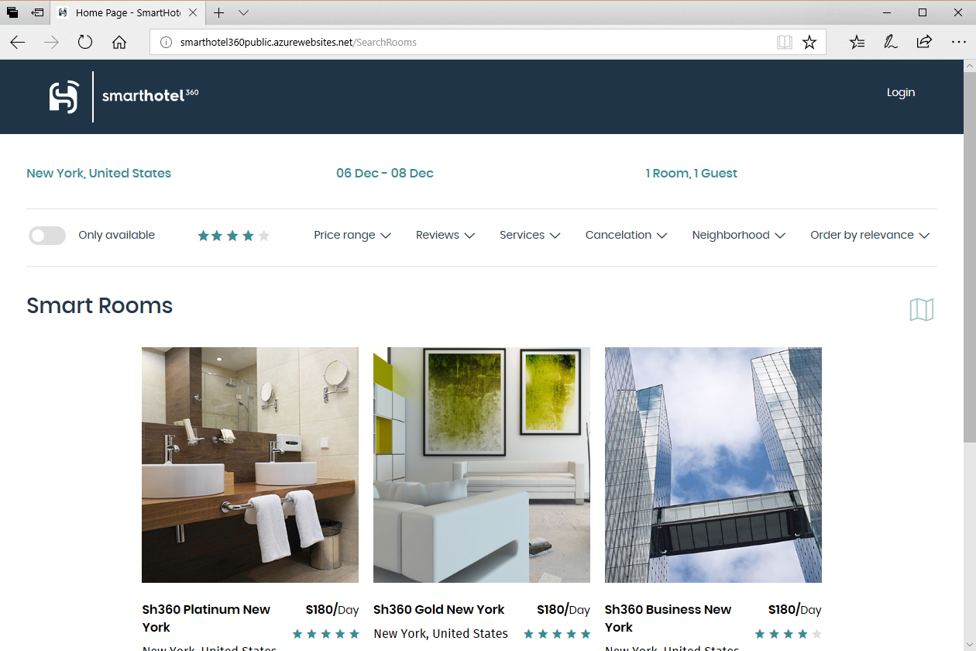The width and height of the screenshot is (976, 651).
Task: Click the Sh360 Gold rating stars
Action: point(558,634)
